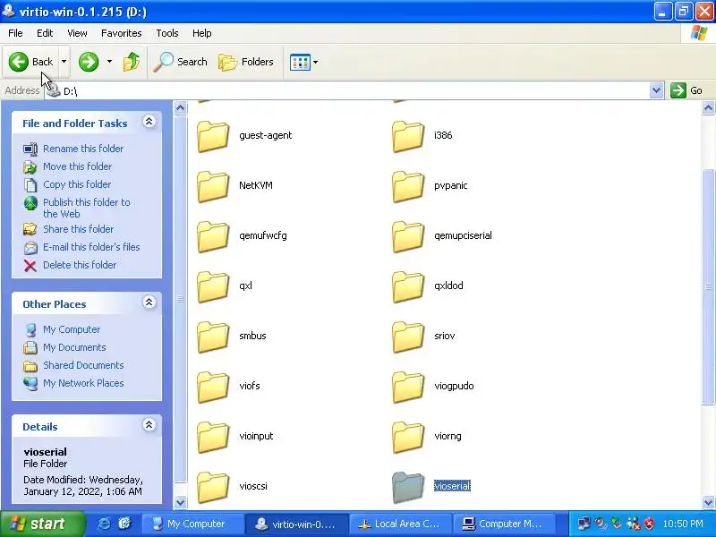Select the viorng folder icon
Image resolution: width=716 pixels, height=537 pixels.
[x=408, y=437]
